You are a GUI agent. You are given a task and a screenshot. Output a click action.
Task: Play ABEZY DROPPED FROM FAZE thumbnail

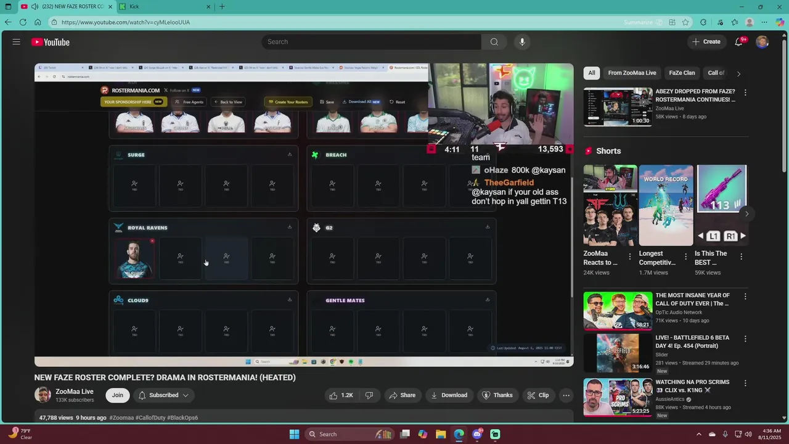click(618, 107)
